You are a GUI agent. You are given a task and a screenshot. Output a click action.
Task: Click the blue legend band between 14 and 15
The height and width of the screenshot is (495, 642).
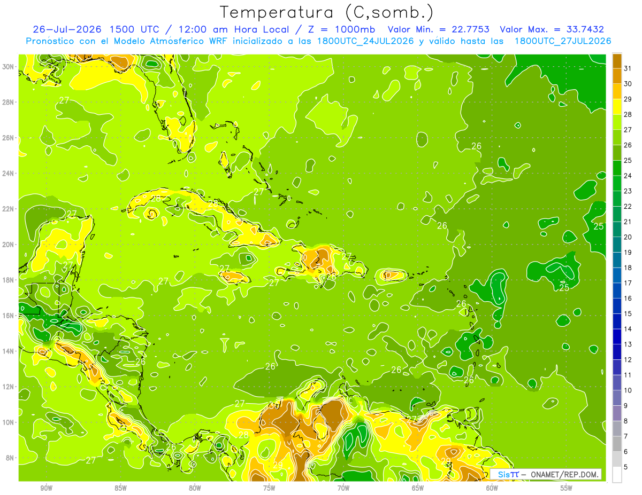(617, 321)
